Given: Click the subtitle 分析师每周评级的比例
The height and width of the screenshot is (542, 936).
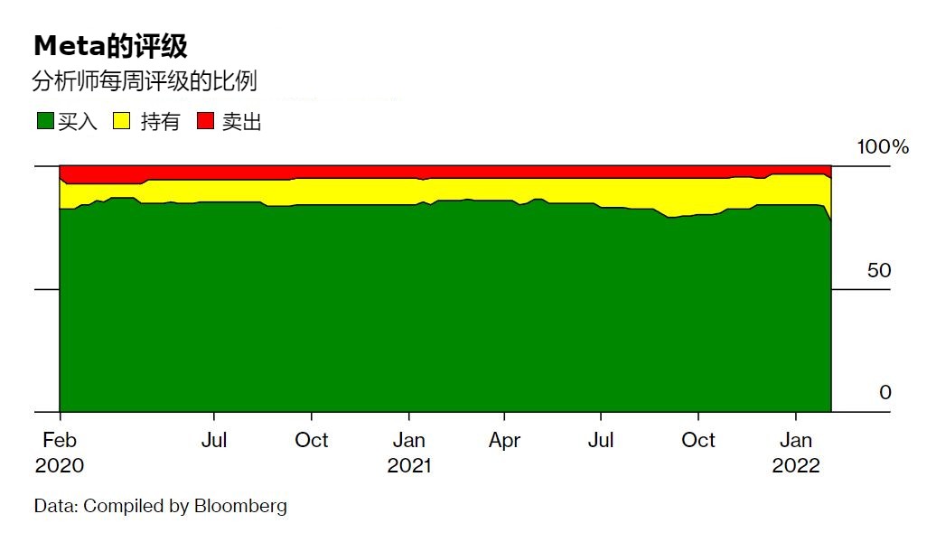Looking at the screenshot, I should (145, 81).
